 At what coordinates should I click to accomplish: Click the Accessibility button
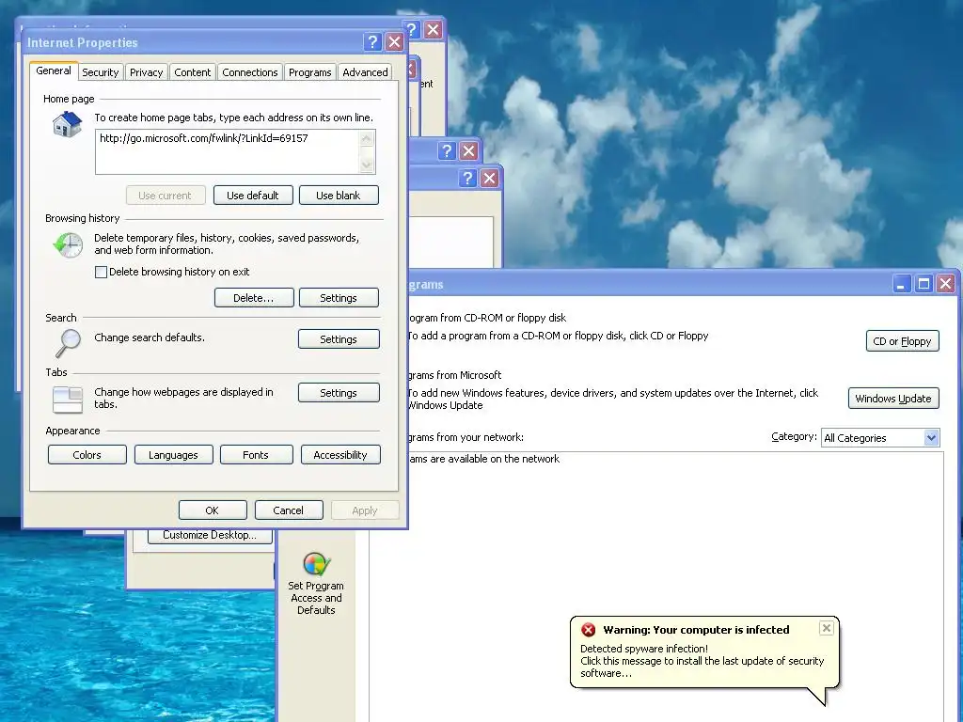point(340,455)
